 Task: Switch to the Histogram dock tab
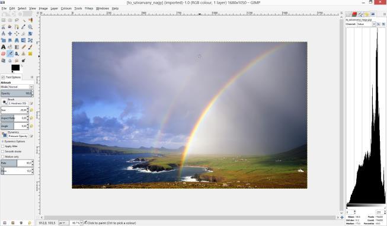coord(373,14)
